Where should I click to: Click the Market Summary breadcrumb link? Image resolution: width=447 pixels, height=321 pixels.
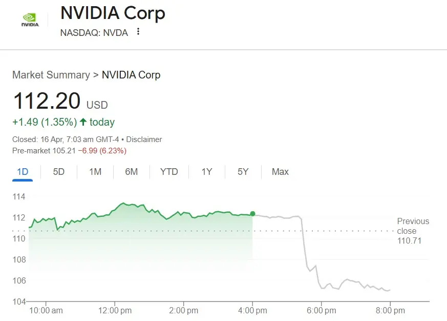pos(51,75)
